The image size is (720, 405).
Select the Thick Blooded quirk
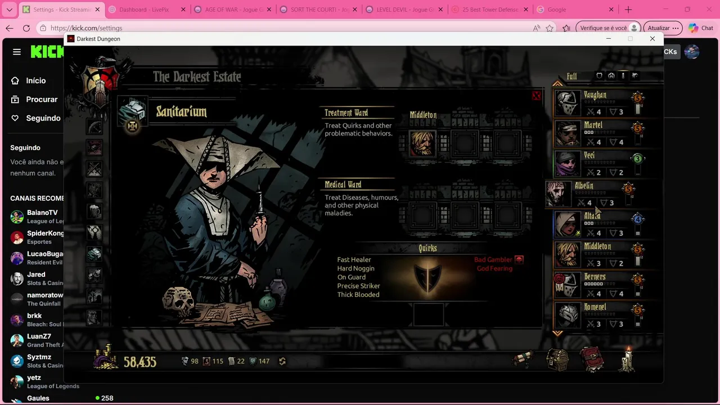[x=358, y=295]
